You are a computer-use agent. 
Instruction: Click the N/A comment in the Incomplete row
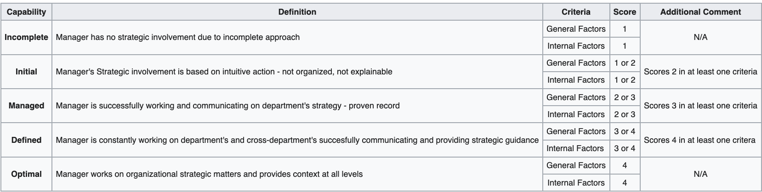pyautogui.click(x=700, y=37)
